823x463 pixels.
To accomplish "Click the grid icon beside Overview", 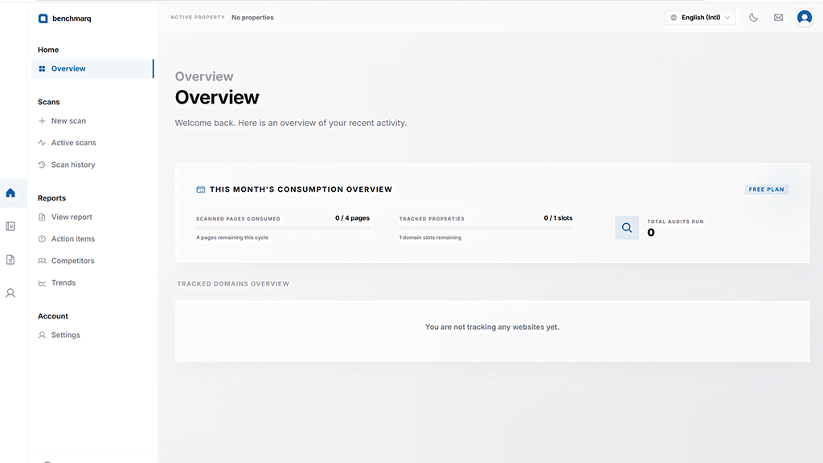I will coord(42,69).
